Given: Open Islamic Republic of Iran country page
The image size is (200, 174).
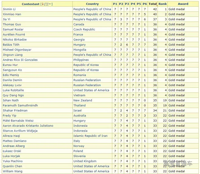Looking at the screenshot, I should (x=90, y=136).
